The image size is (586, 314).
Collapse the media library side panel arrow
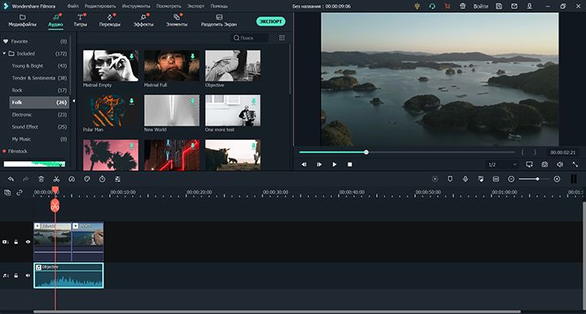point(73,101)
